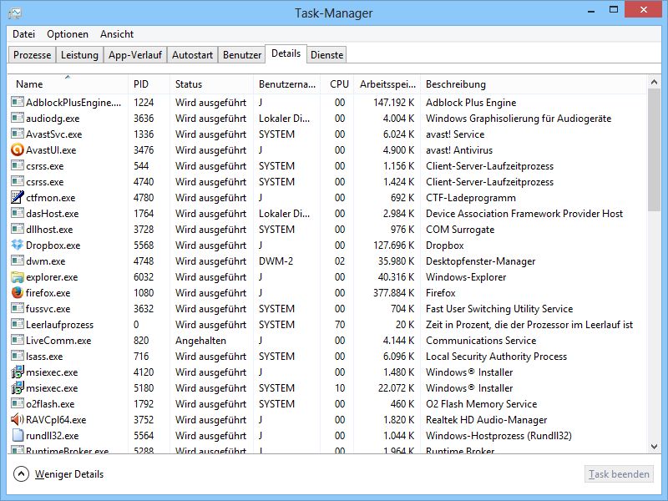
Task: Click memory value '377.884 K'
Action: 393,293
